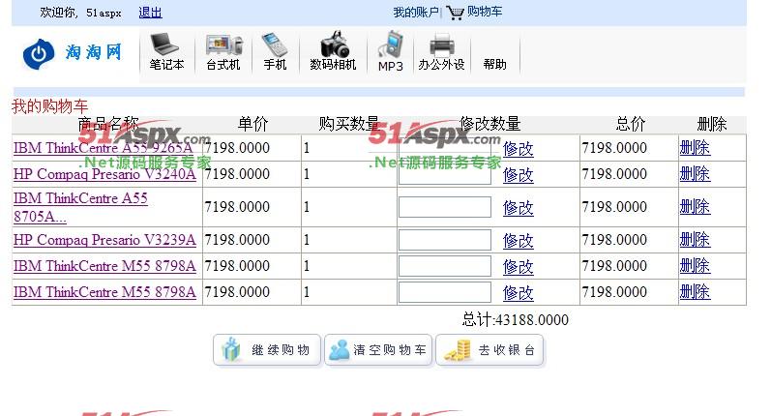Screen dimensions: 771x416
Task: Open IBM ThinkCentre A55 8705A product link
Action: click(x=80, y=207)
